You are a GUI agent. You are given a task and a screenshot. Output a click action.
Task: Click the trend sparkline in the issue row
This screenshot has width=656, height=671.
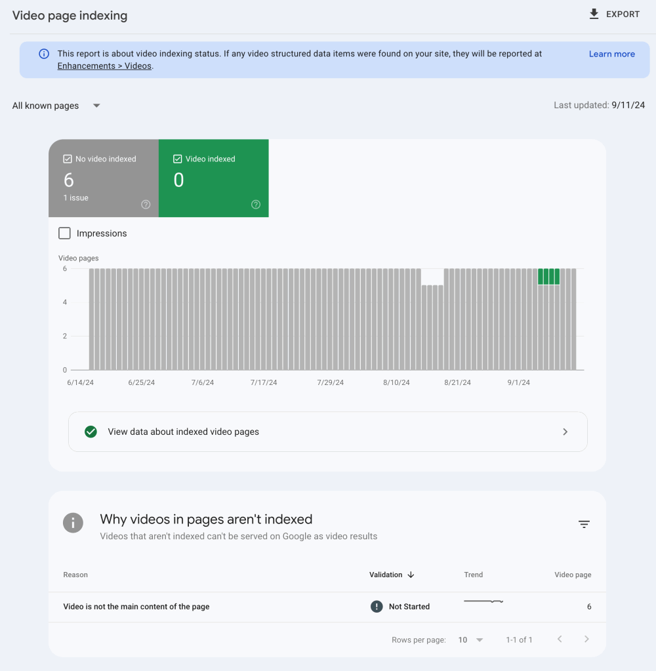[x=483, y=601]
